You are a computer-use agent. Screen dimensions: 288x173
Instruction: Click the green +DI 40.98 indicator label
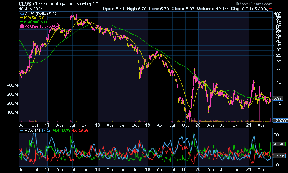point(61,131)
